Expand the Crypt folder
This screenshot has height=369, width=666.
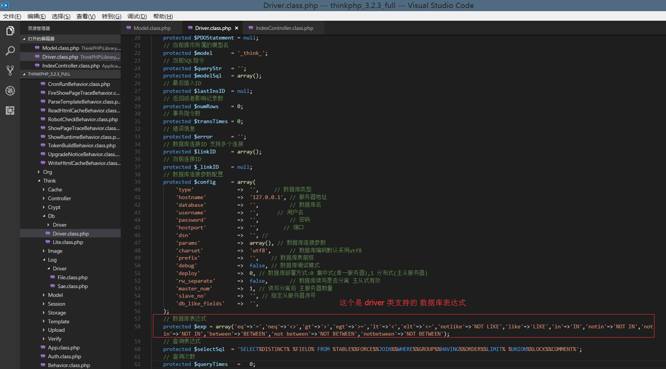point(54,207)
